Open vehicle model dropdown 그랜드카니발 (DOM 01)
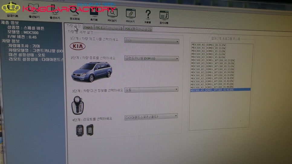292x164 pixels. click(x=151, y=58)
